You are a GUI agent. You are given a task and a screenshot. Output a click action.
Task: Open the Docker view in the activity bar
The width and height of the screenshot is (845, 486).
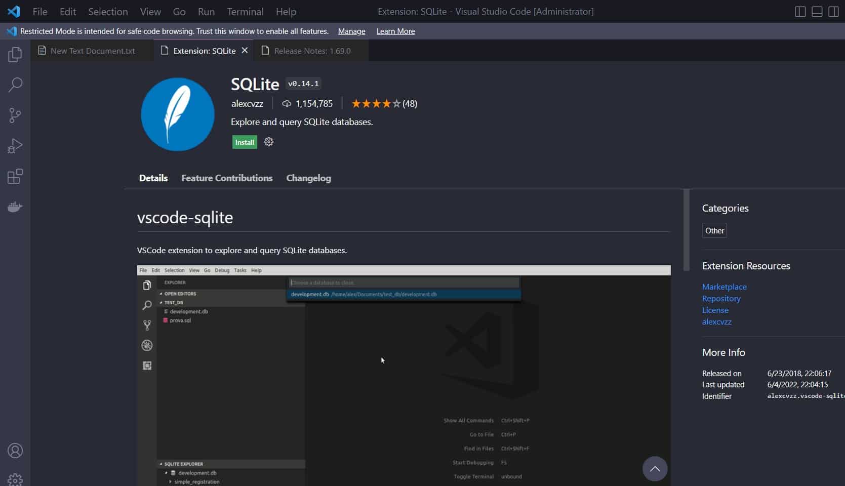(15, 207)
